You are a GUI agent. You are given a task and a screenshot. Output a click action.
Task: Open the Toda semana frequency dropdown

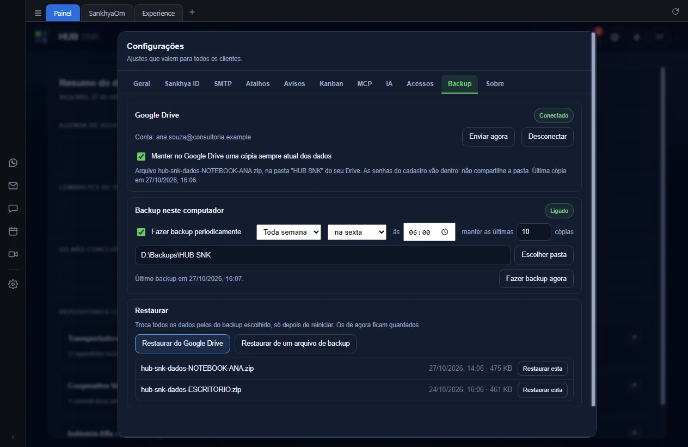click(x=288, y=232)
